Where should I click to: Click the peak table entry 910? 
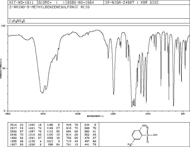coord(69,128)
